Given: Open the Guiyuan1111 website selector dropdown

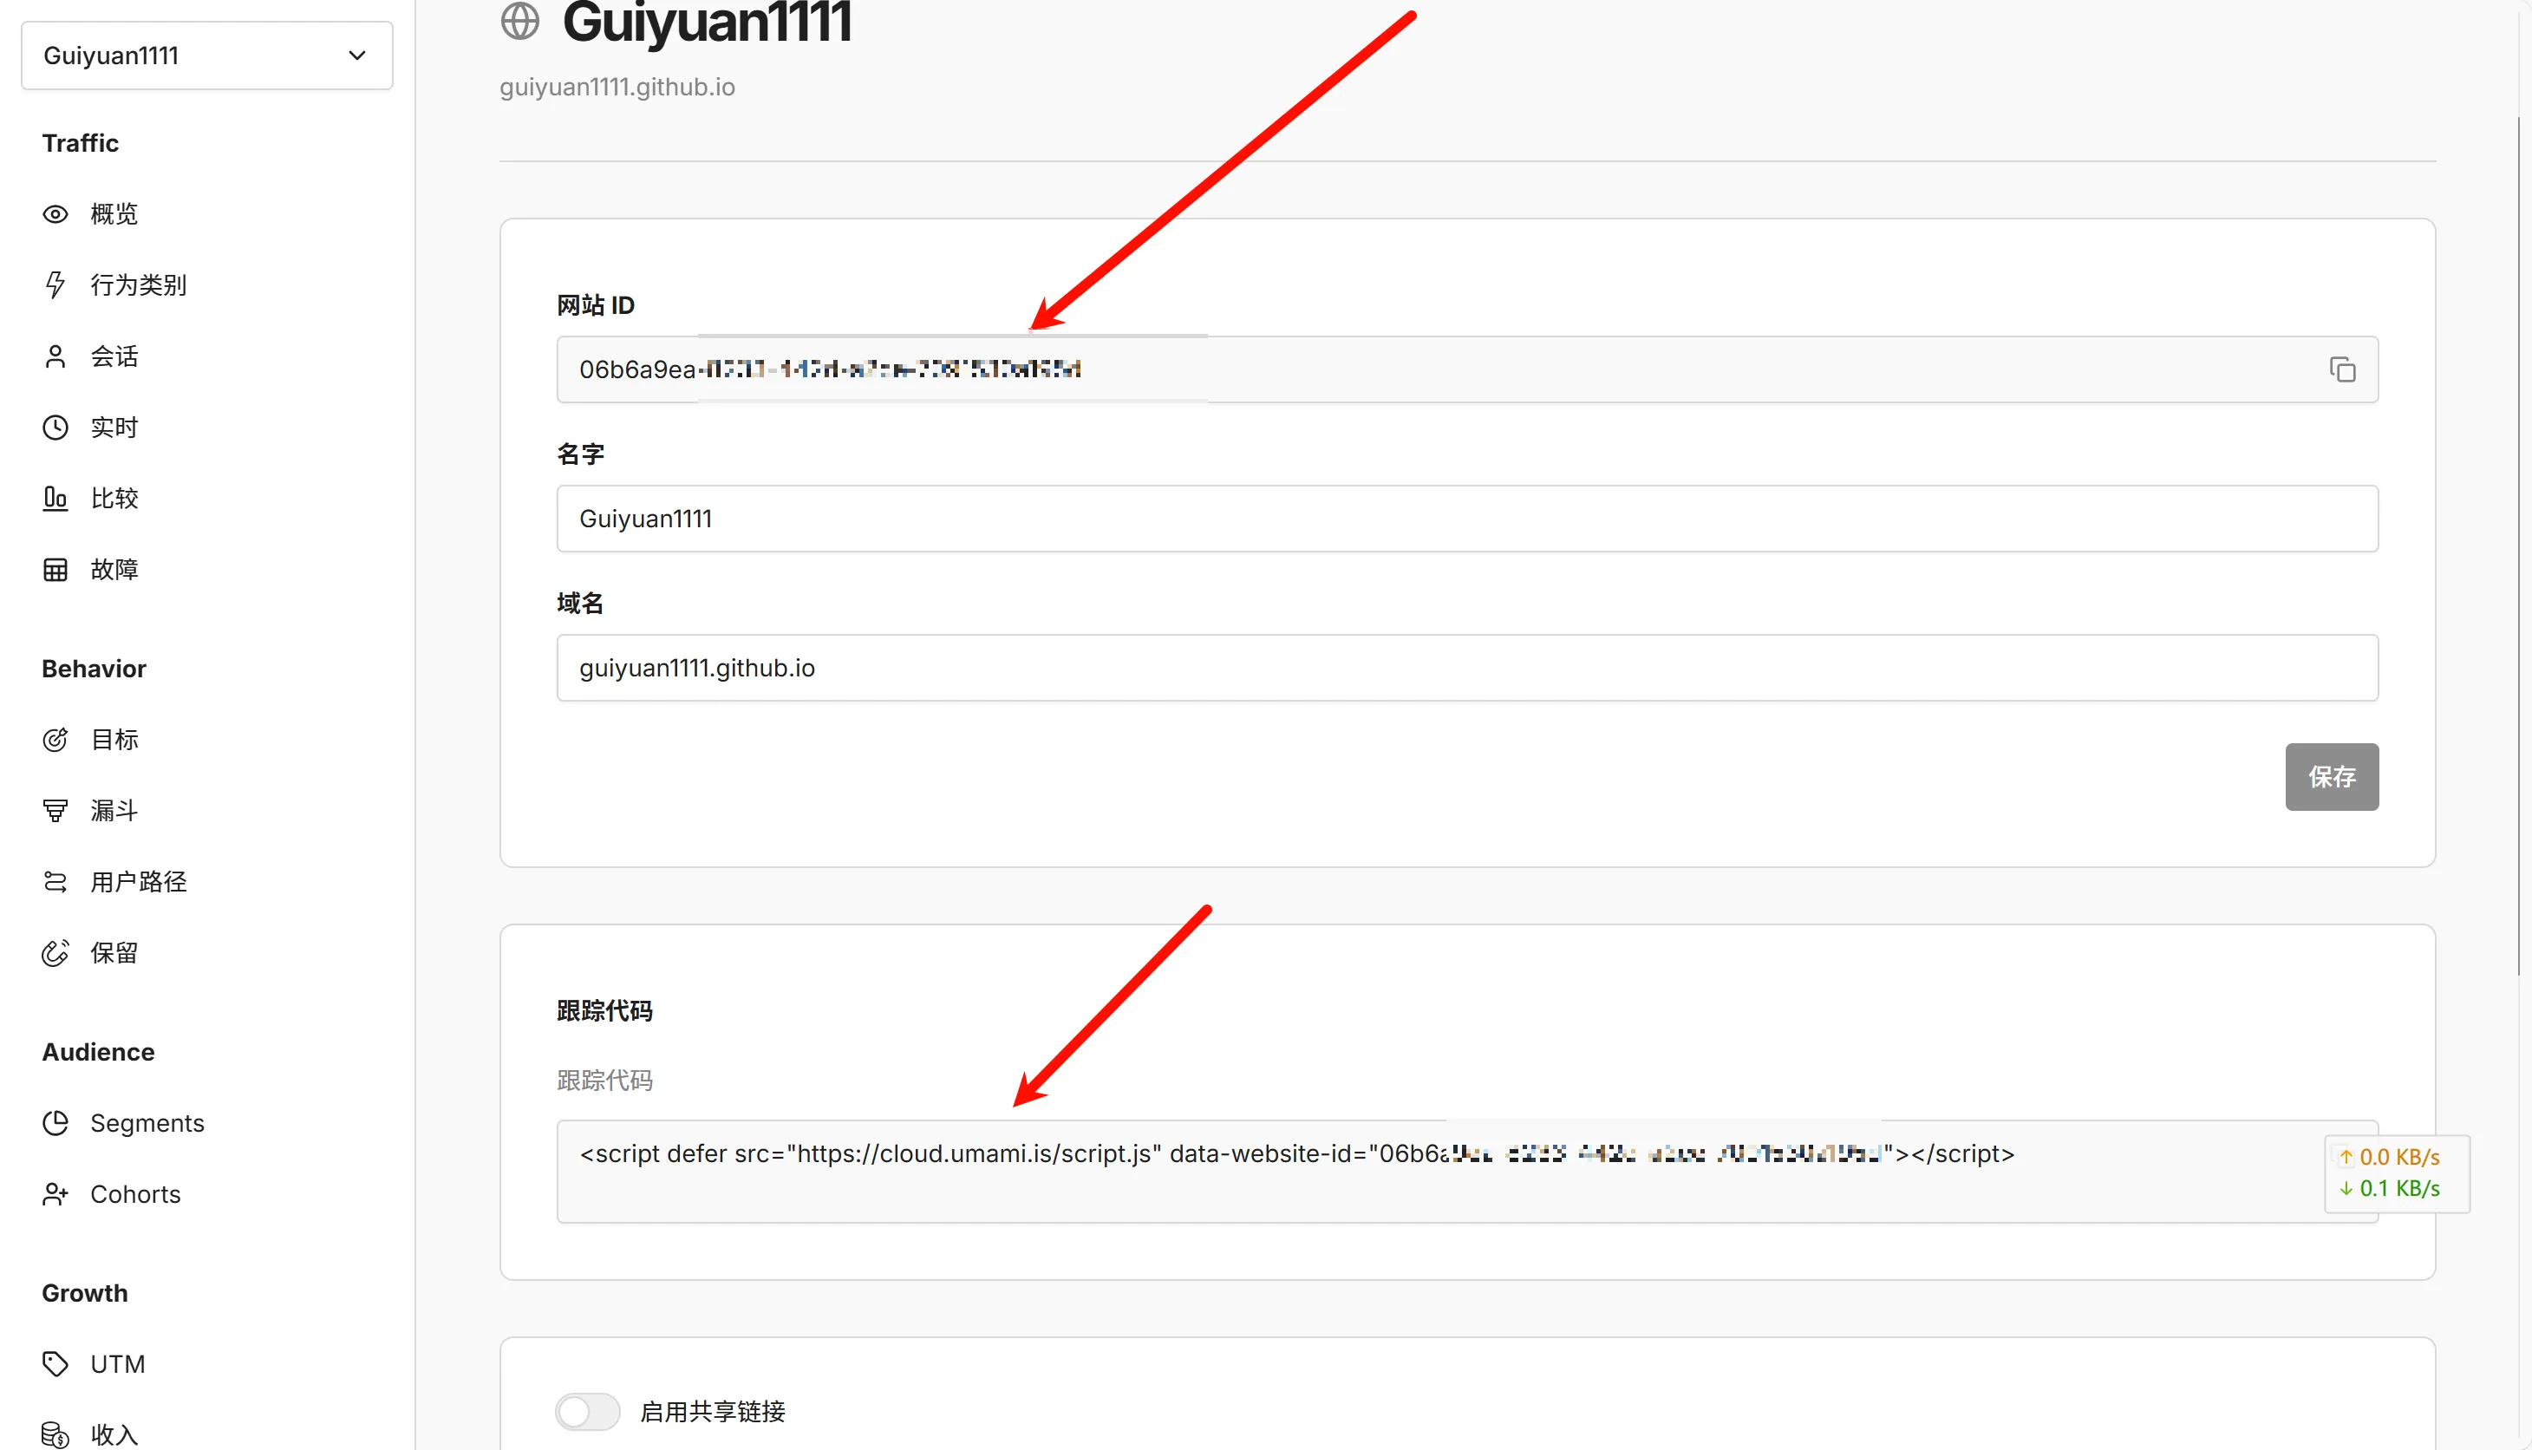Looking at the screenshot, I should [207, 56].
